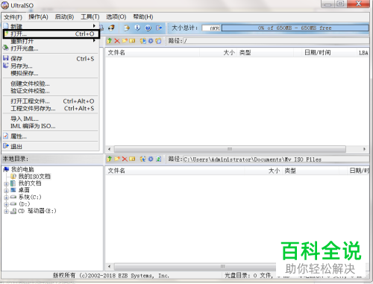Screen dimensions: 373x284
Task: Expand the 桌面 tree node
Action: click(6, 191)
